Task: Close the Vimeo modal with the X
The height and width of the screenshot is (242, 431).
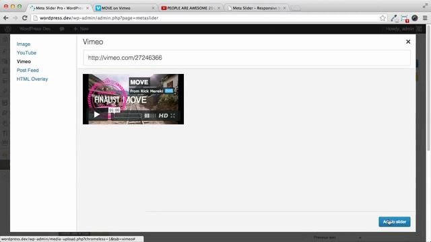Action: pyautogui.click(x=408, y=42)
